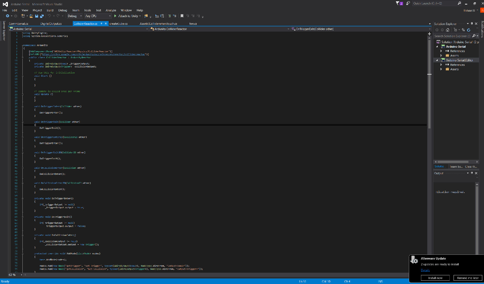Click the New Project toolbar icon
Viewport: 484px width, 284px height.
pyautogui.click(x=23, y=16)
